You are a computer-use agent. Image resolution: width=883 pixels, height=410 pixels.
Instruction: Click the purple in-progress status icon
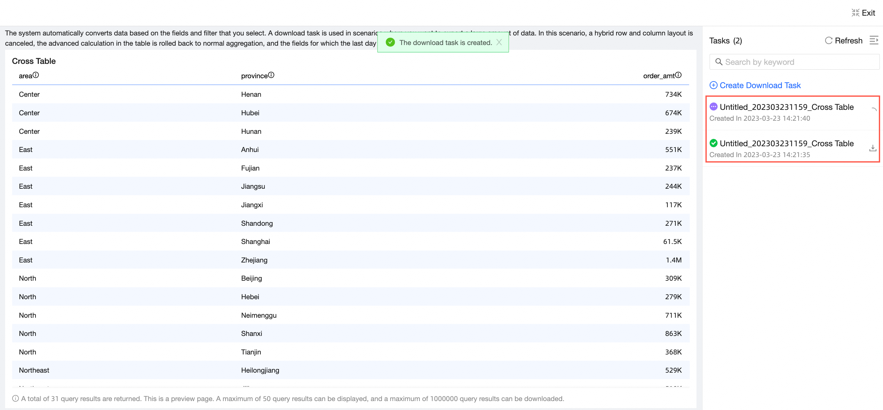coord(713,107)
